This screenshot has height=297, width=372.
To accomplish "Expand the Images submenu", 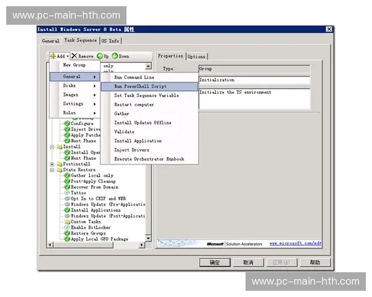I will (x=75, y=95).
